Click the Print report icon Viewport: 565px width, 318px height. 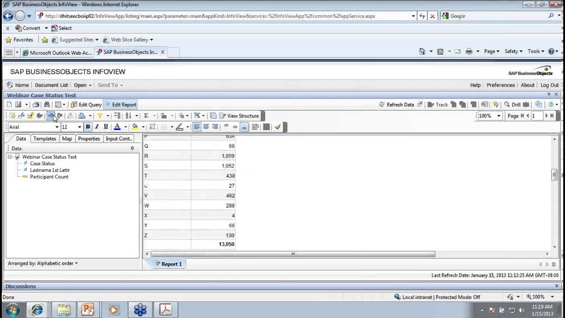tap(36, 105)
